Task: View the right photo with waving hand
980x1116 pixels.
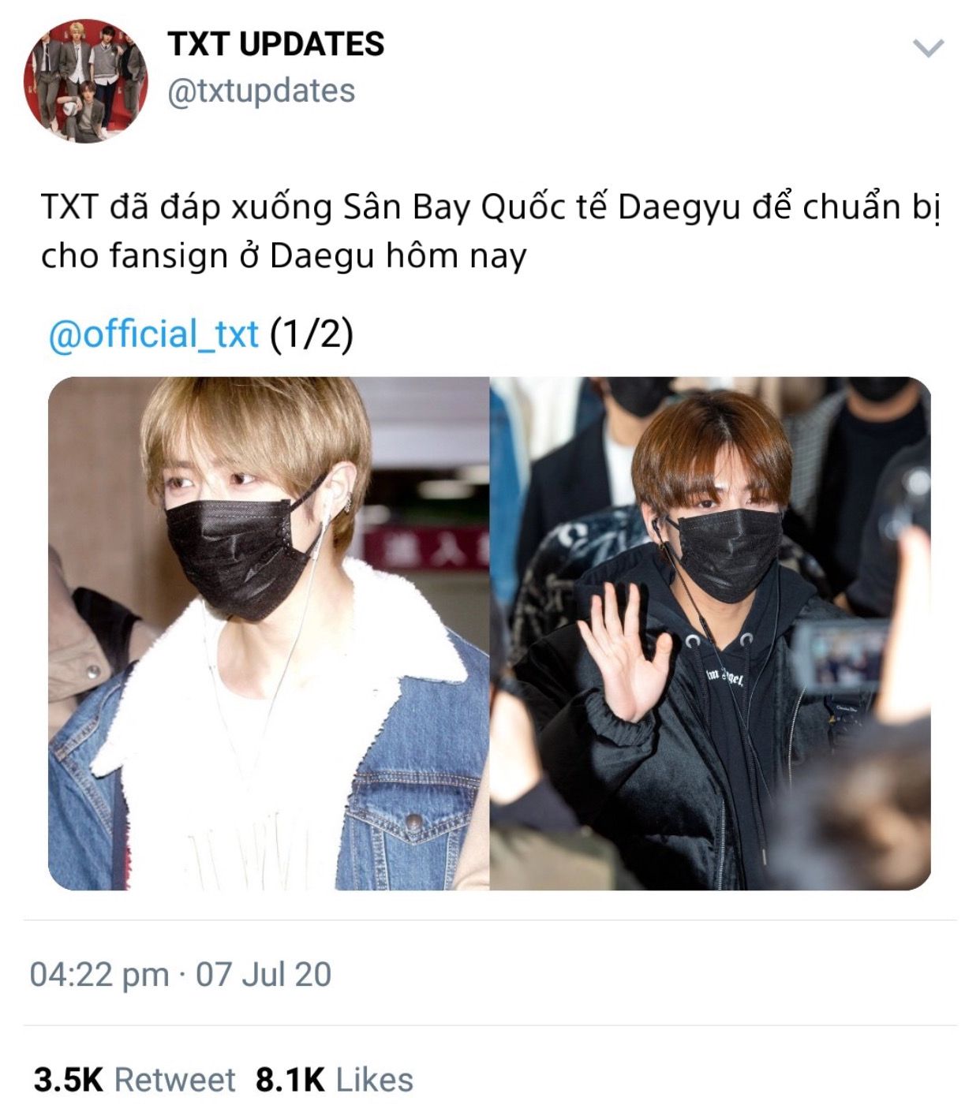Action: pyautogui.click(x=710, y=633)
